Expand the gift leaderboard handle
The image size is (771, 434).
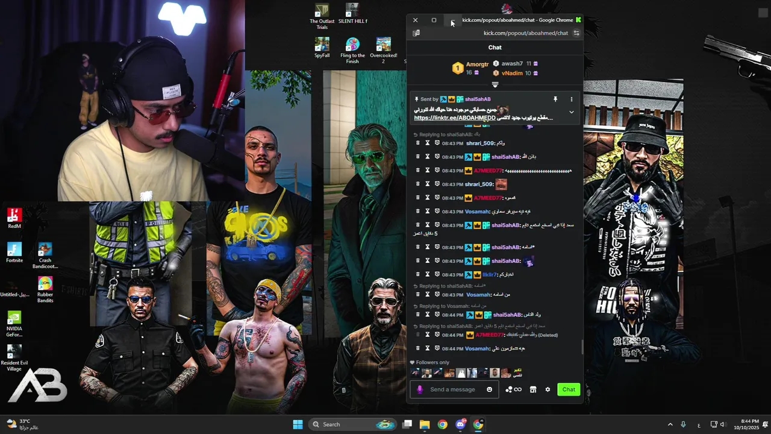click(x=495, y=85)
